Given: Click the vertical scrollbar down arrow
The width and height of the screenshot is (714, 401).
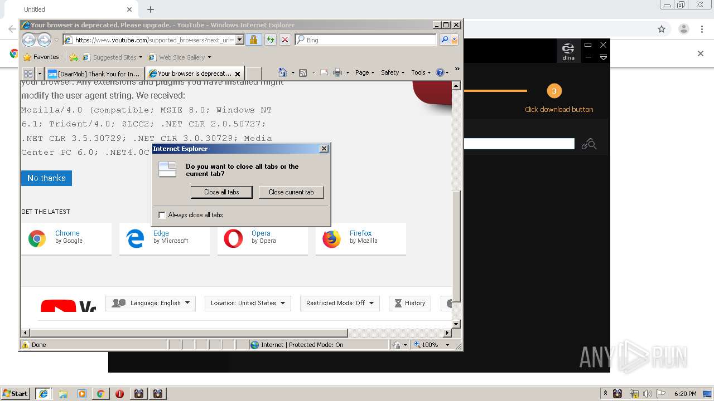Looking at the screenshot, I should (x=456, y=324).
